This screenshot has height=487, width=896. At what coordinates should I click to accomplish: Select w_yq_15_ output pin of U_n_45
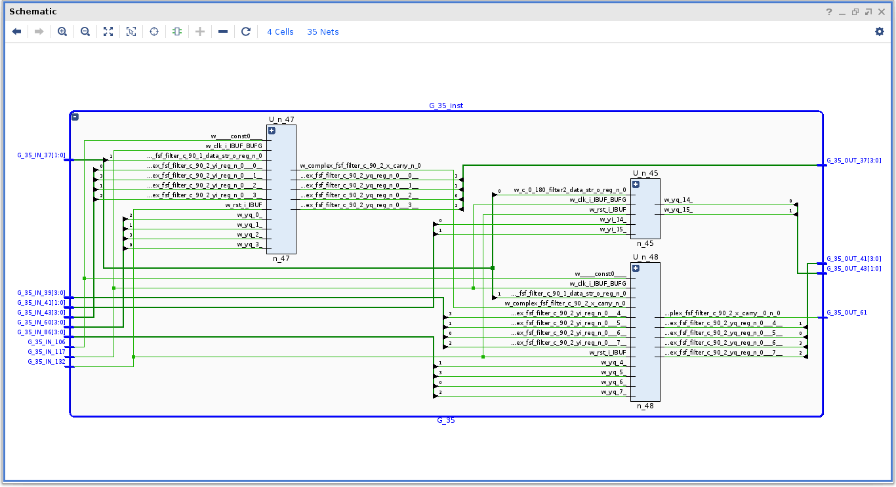[678, 210]
